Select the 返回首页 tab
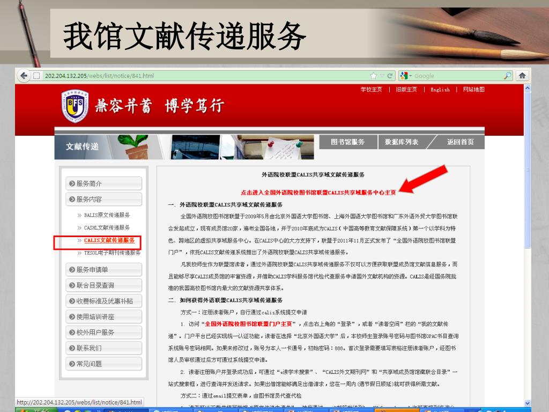Screen dimensions: 549x412 pyautogui.click(x=460, y=142)
